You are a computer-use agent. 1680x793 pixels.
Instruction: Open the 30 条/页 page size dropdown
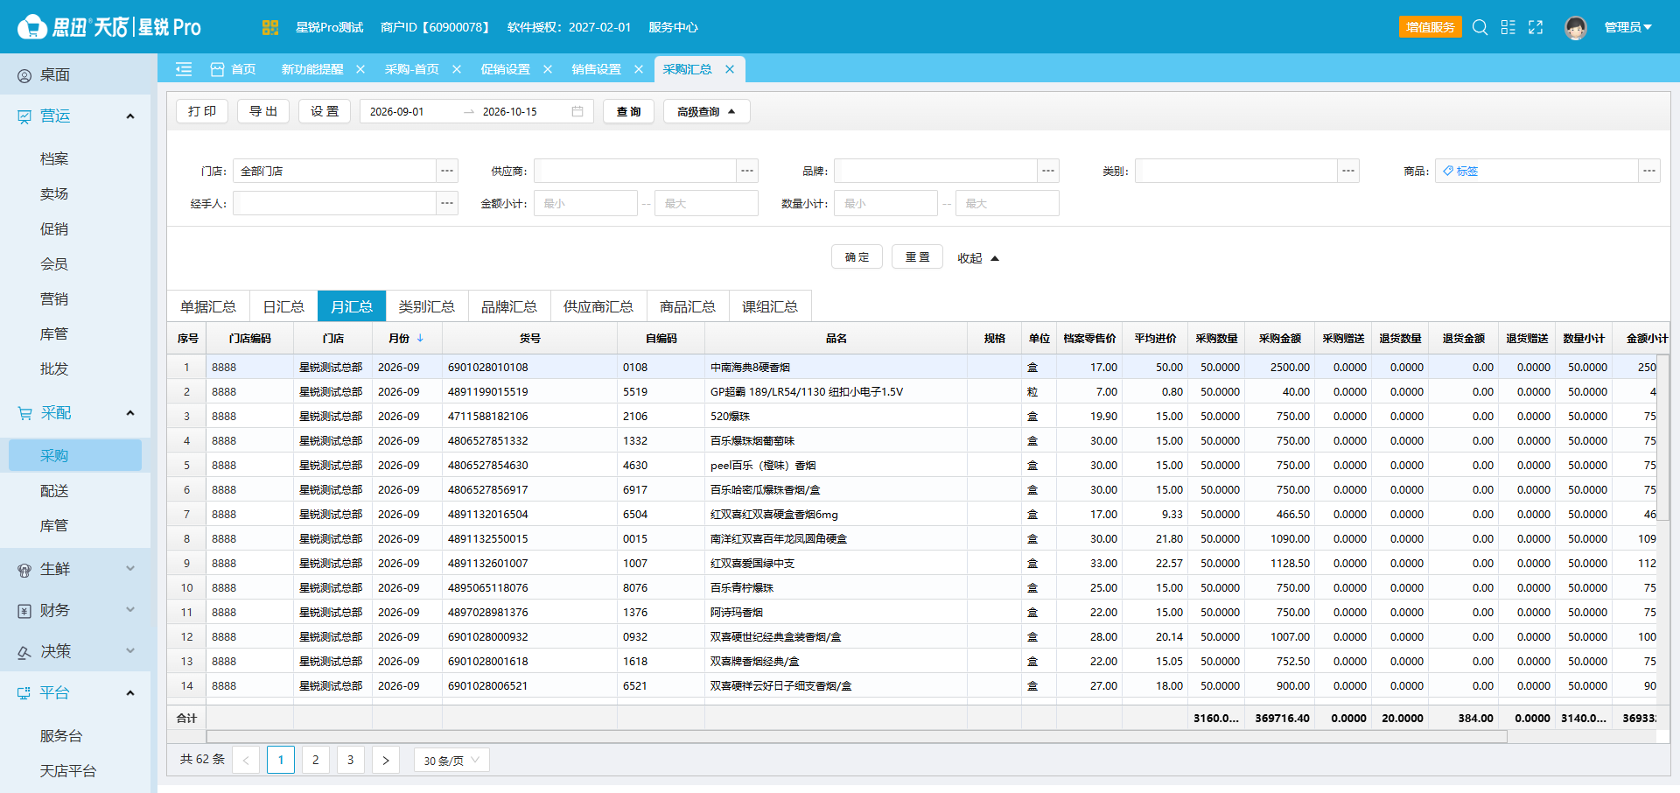click(x=451, y=761)
